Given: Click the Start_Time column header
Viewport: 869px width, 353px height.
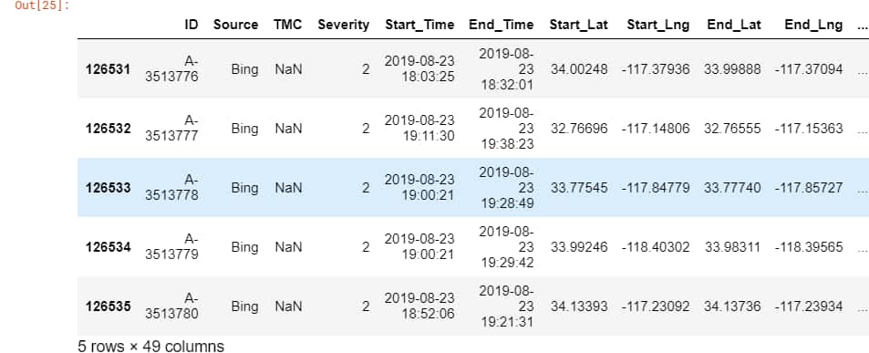Looking at the screenshot, I should tap(419, 25).
